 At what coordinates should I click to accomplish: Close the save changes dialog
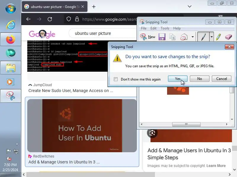tap(229, 47)
